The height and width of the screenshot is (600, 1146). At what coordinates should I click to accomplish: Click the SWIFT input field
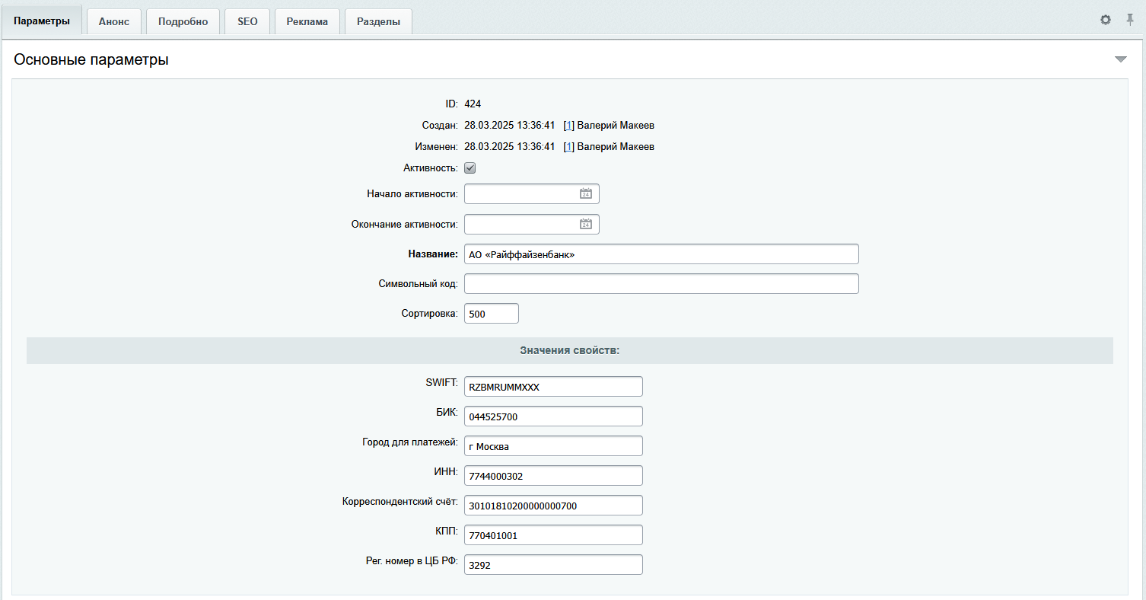click(x=553, y=387)
